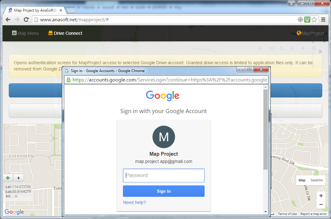Screen dimensions: 331x219
Task: Click the Lon:50.9164275 coordinate readout
Action: [x=18, y=191]
